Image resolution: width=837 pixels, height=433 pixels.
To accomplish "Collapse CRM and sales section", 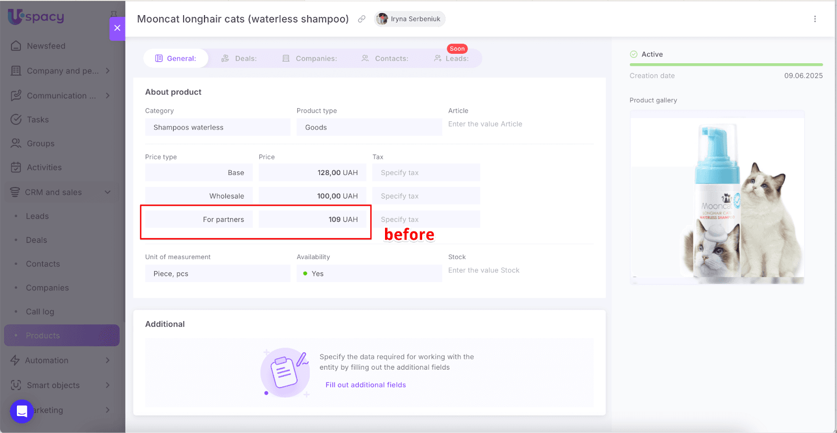I will click(108, 192).
